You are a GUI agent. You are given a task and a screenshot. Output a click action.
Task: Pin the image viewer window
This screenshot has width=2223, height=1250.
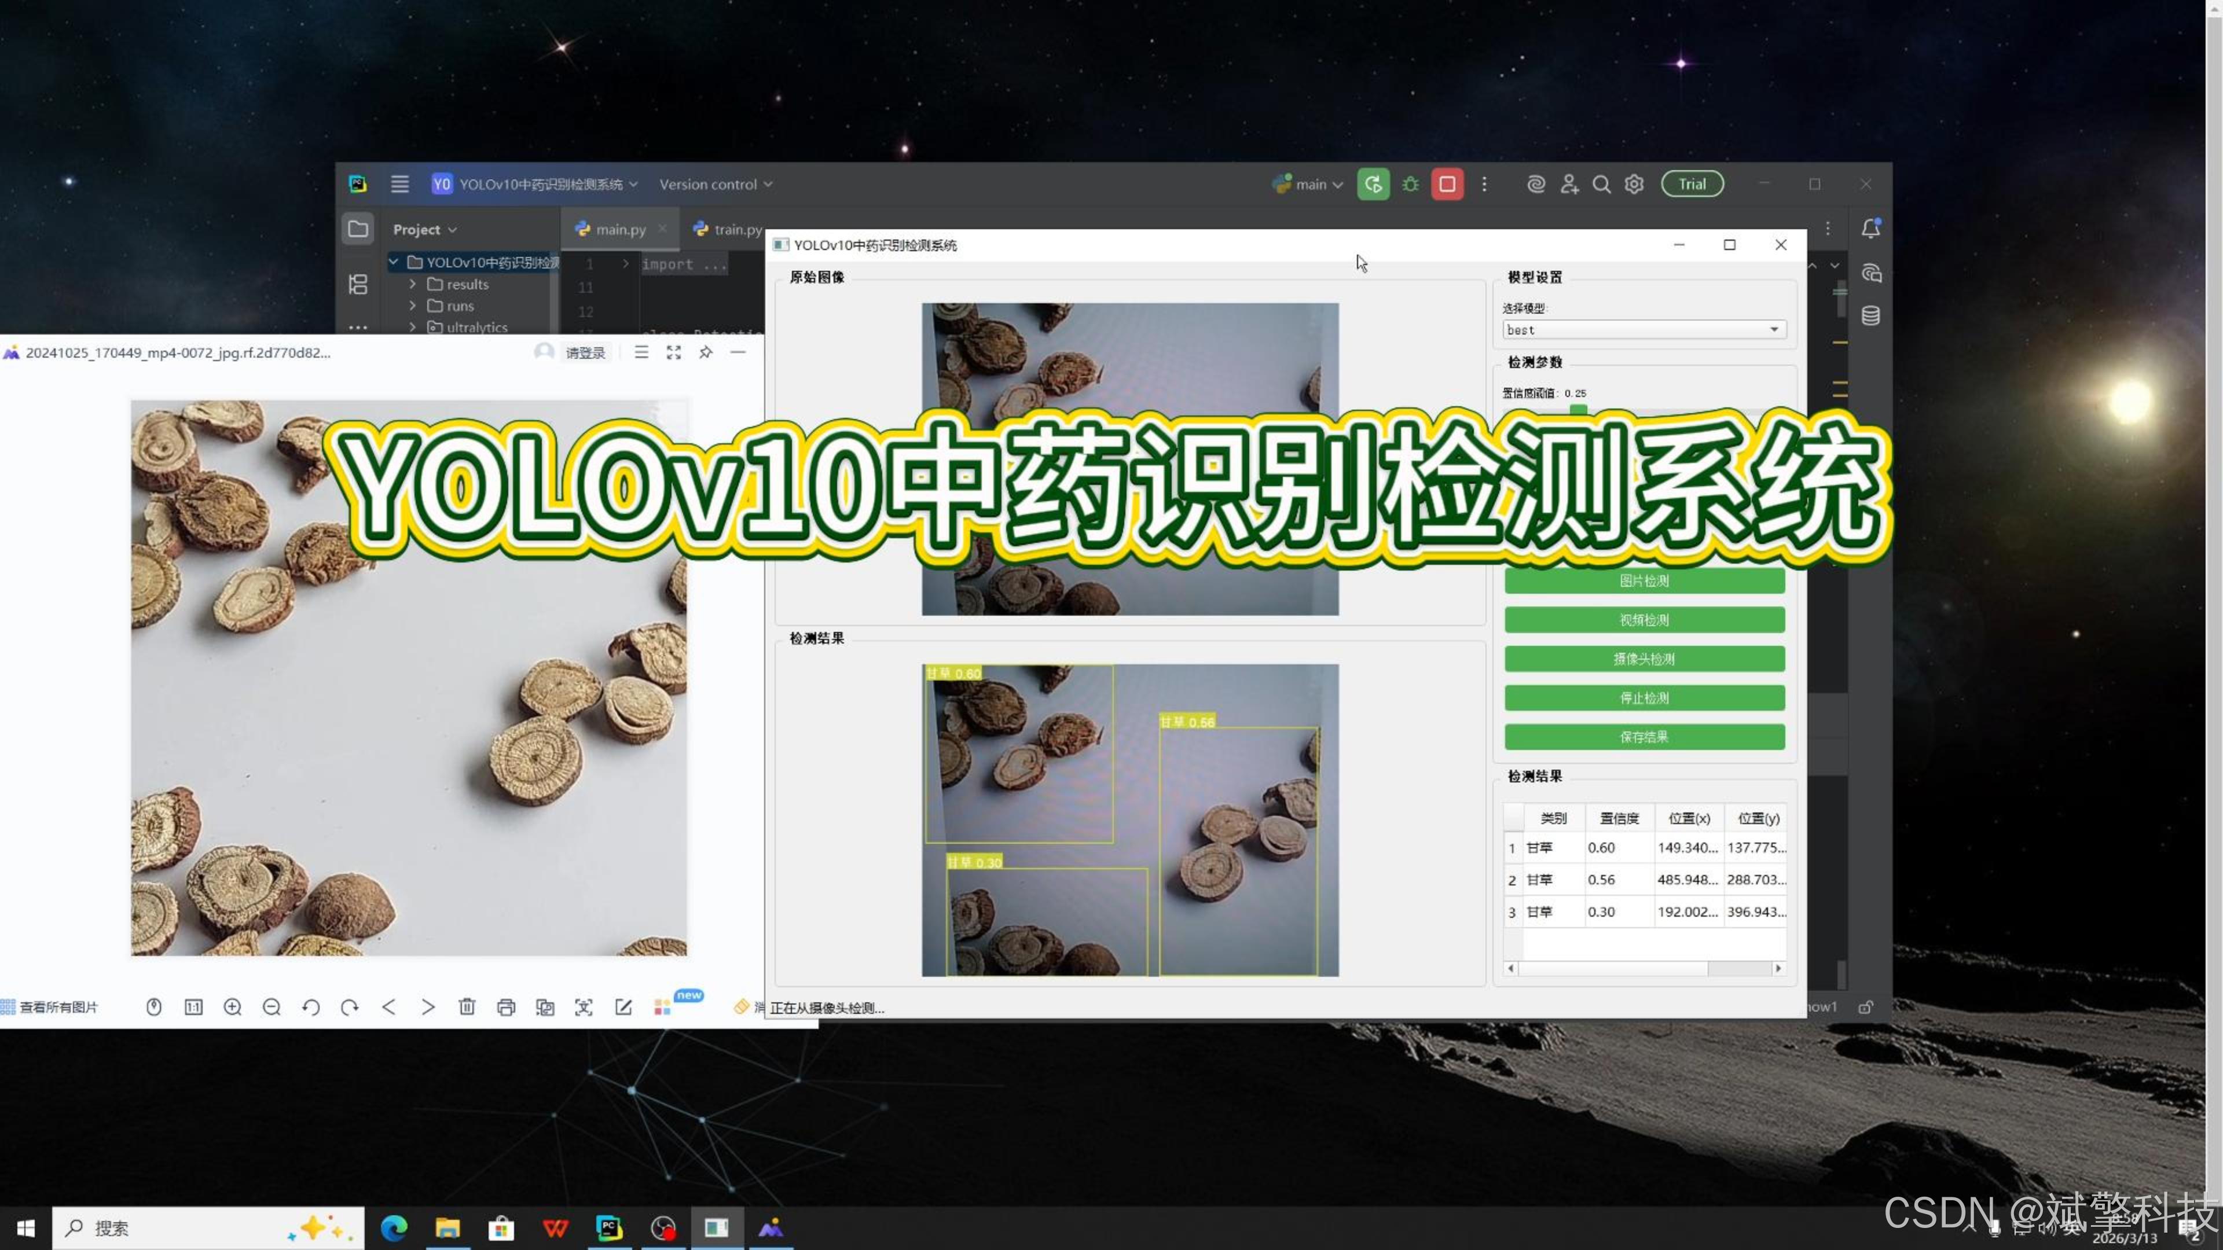(706, 352)
